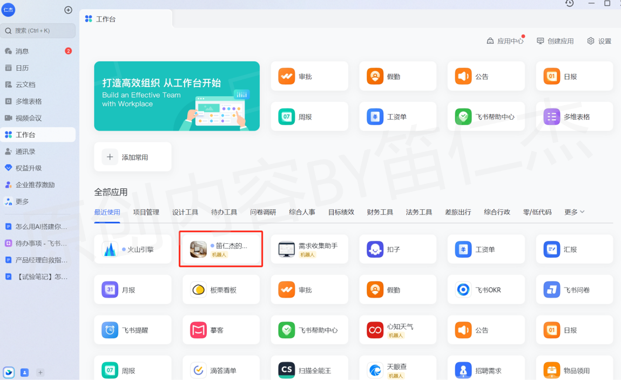The image size is (621, 382).
Task: Switch to the 项目管理 tab
Action: (146, 212)
